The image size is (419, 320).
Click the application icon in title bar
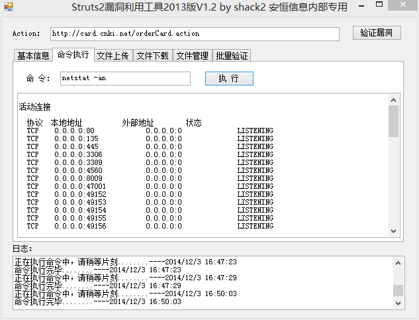pos(9,7)
